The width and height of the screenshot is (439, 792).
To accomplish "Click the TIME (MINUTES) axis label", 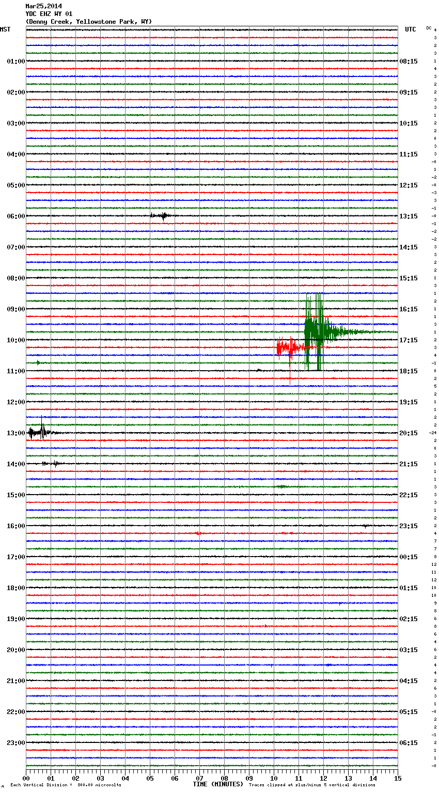I will (218, 784).
